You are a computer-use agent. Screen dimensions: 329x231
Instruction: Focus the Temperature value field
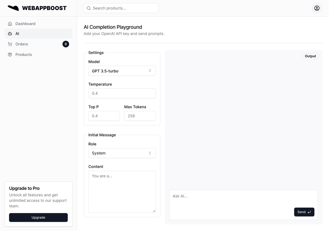click(x=122, y=93)
